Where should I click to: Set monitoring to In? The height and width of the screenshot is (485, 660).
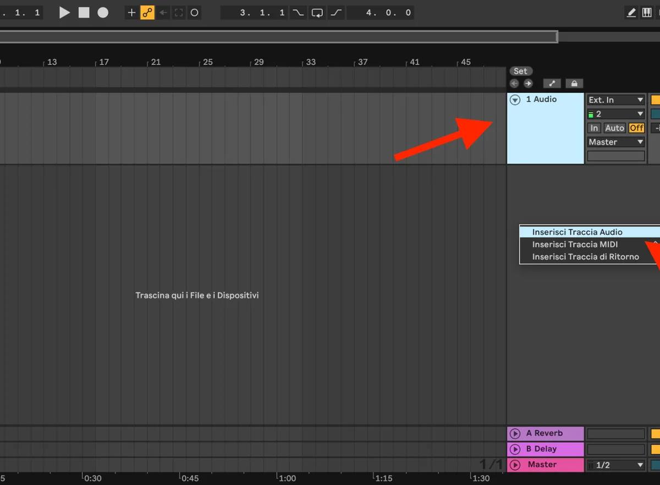coord(594,128)
